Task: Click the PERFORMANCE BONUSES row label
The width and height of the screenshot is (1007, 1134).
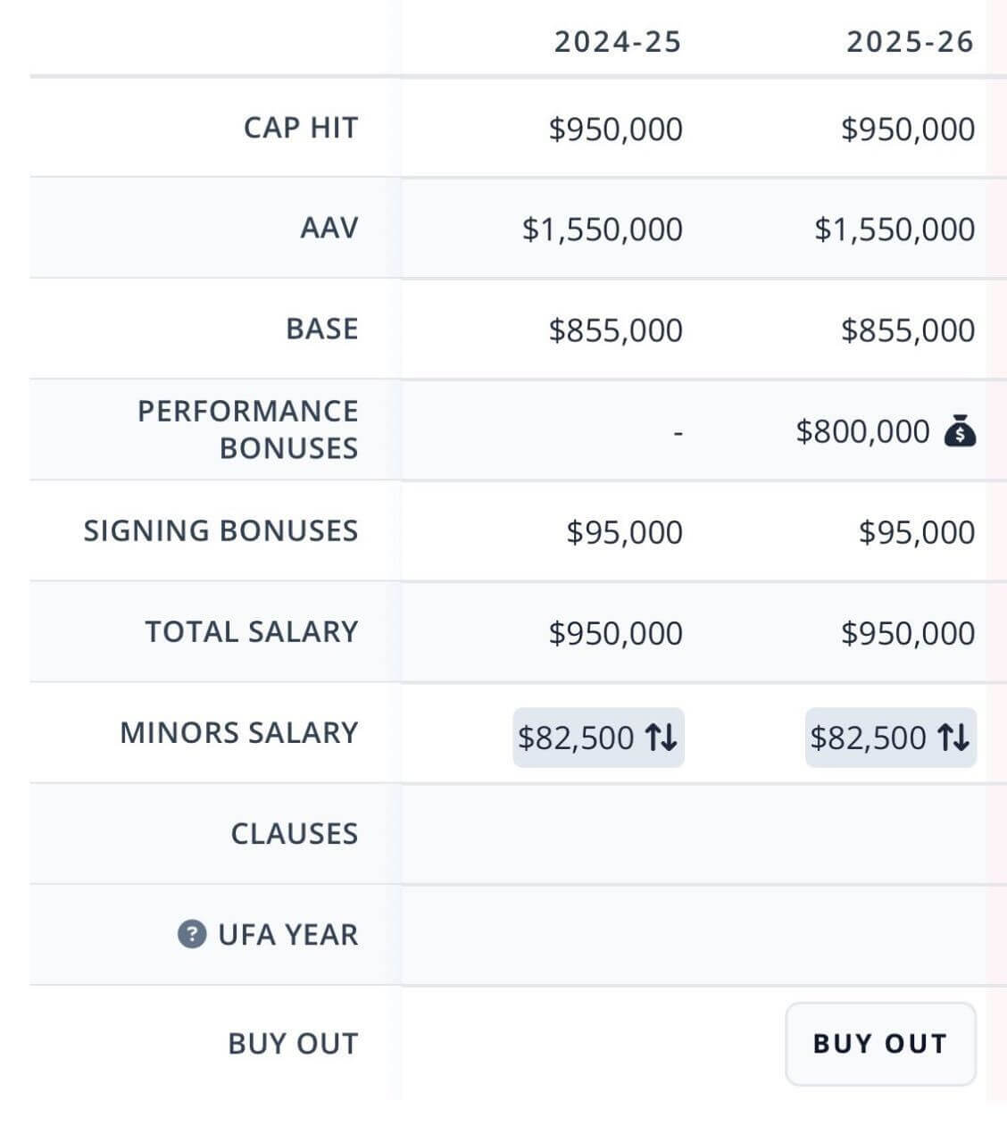Action: click(247, 429)
